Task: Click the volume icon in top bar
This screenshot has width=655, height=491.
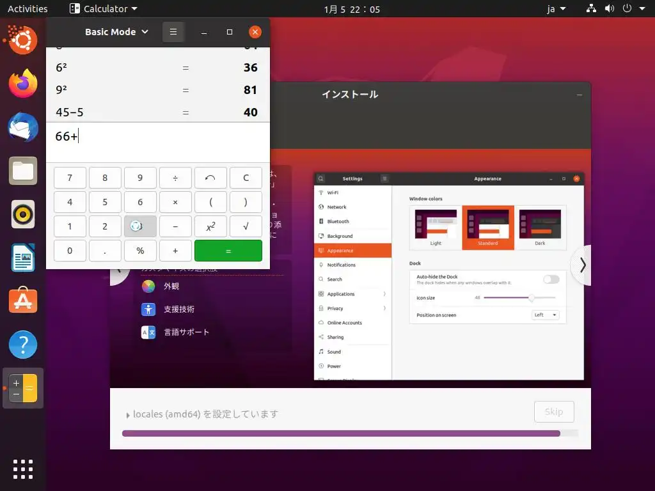Action: point(610,8)
